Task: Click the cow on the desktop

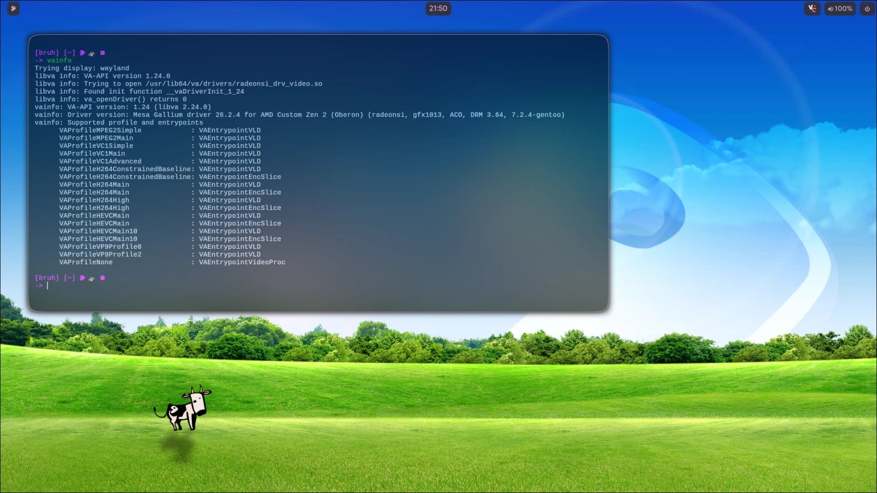Action: point(183,408)
